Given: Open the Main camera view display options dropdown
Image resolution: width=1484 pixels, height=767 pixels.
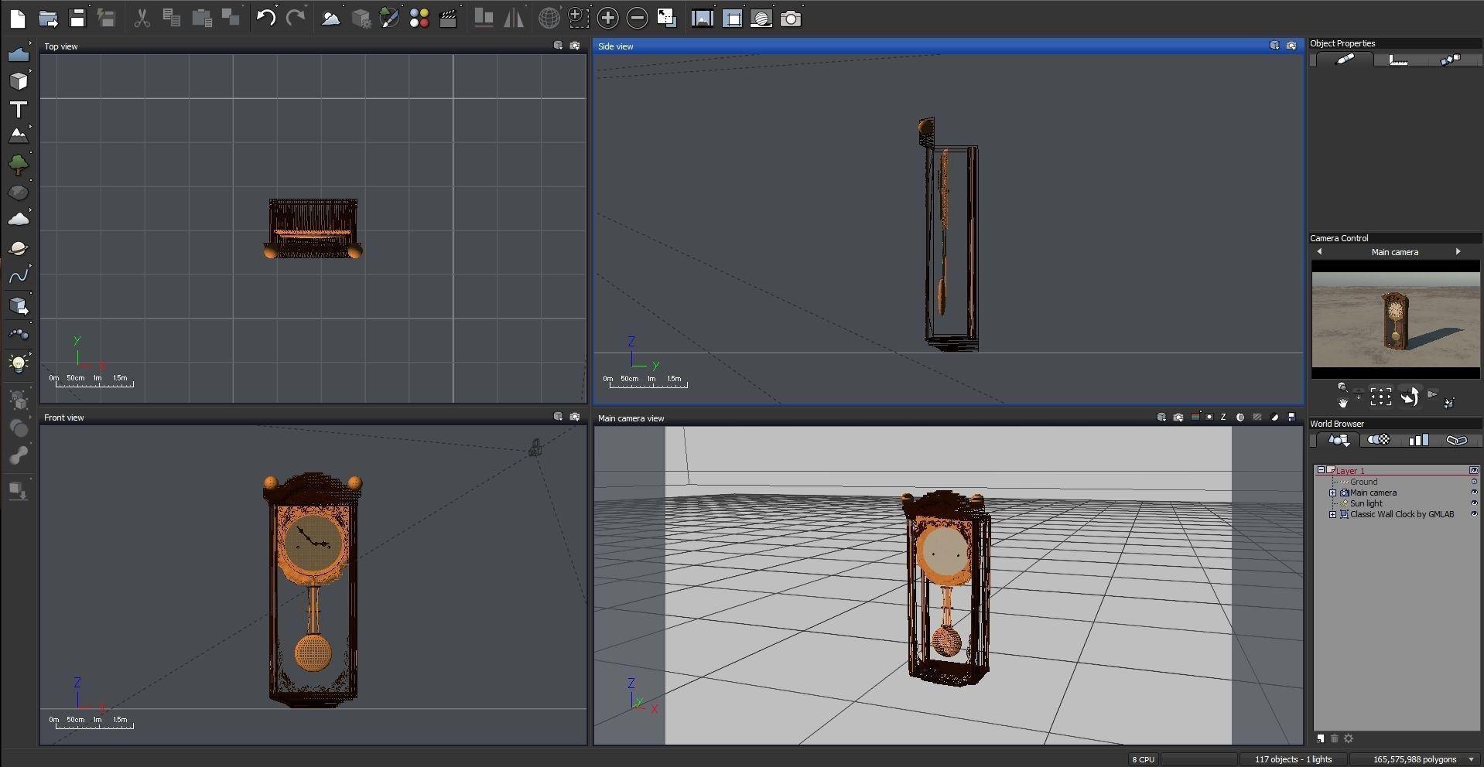Looking at the screenshot, I should click(x=1161, y=418).
